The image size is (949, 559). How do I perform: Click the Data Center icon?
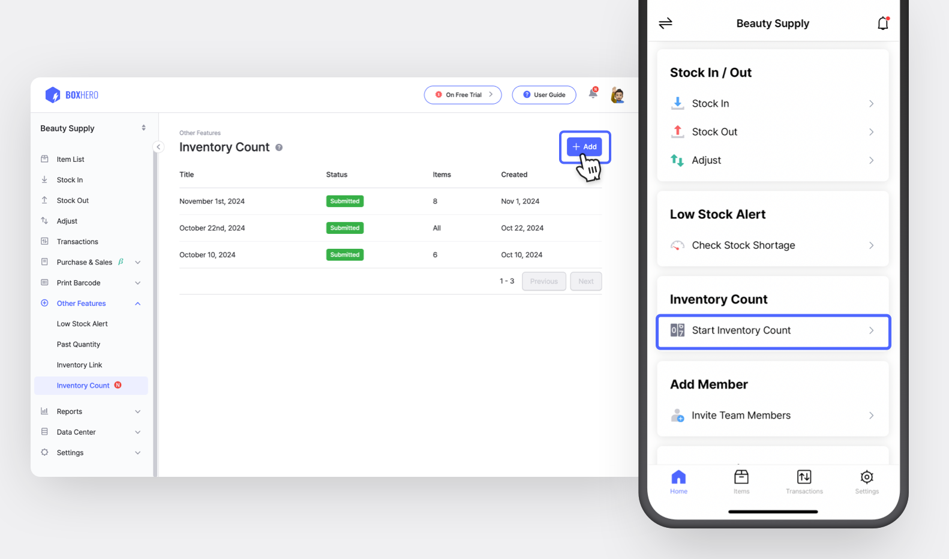click(x=44, y=432)
